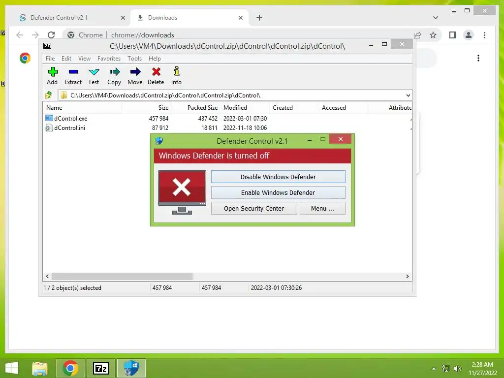
Task: Expand the 7-Zip address path dropdown
Action: (x=408, y=95)
